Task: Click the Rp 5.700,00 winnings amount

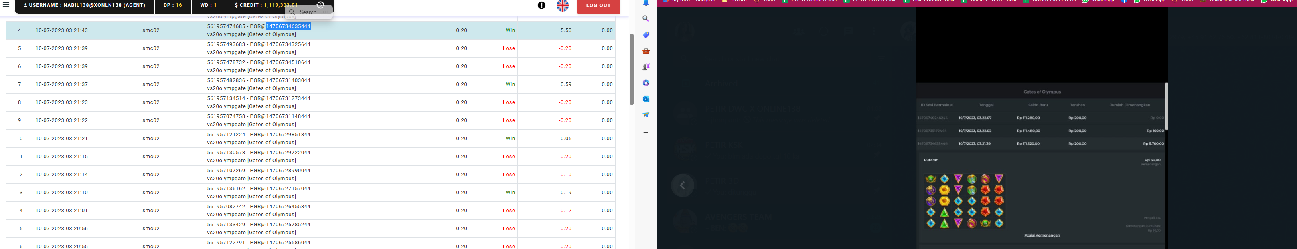Action: click(x=1153, y=143)
